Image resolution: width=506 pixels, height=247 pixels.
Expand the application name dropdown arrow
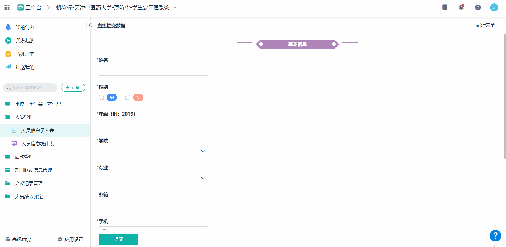tap(175, 8)
